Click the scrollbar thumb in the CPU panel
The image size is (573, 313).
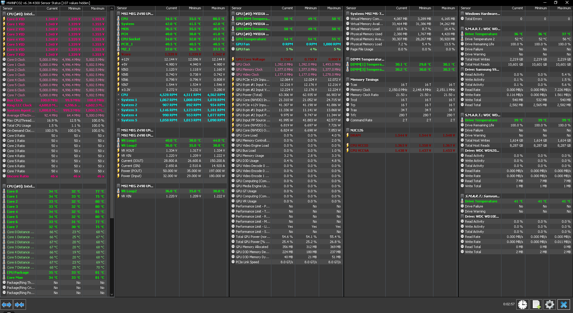(x=112, y=114)
